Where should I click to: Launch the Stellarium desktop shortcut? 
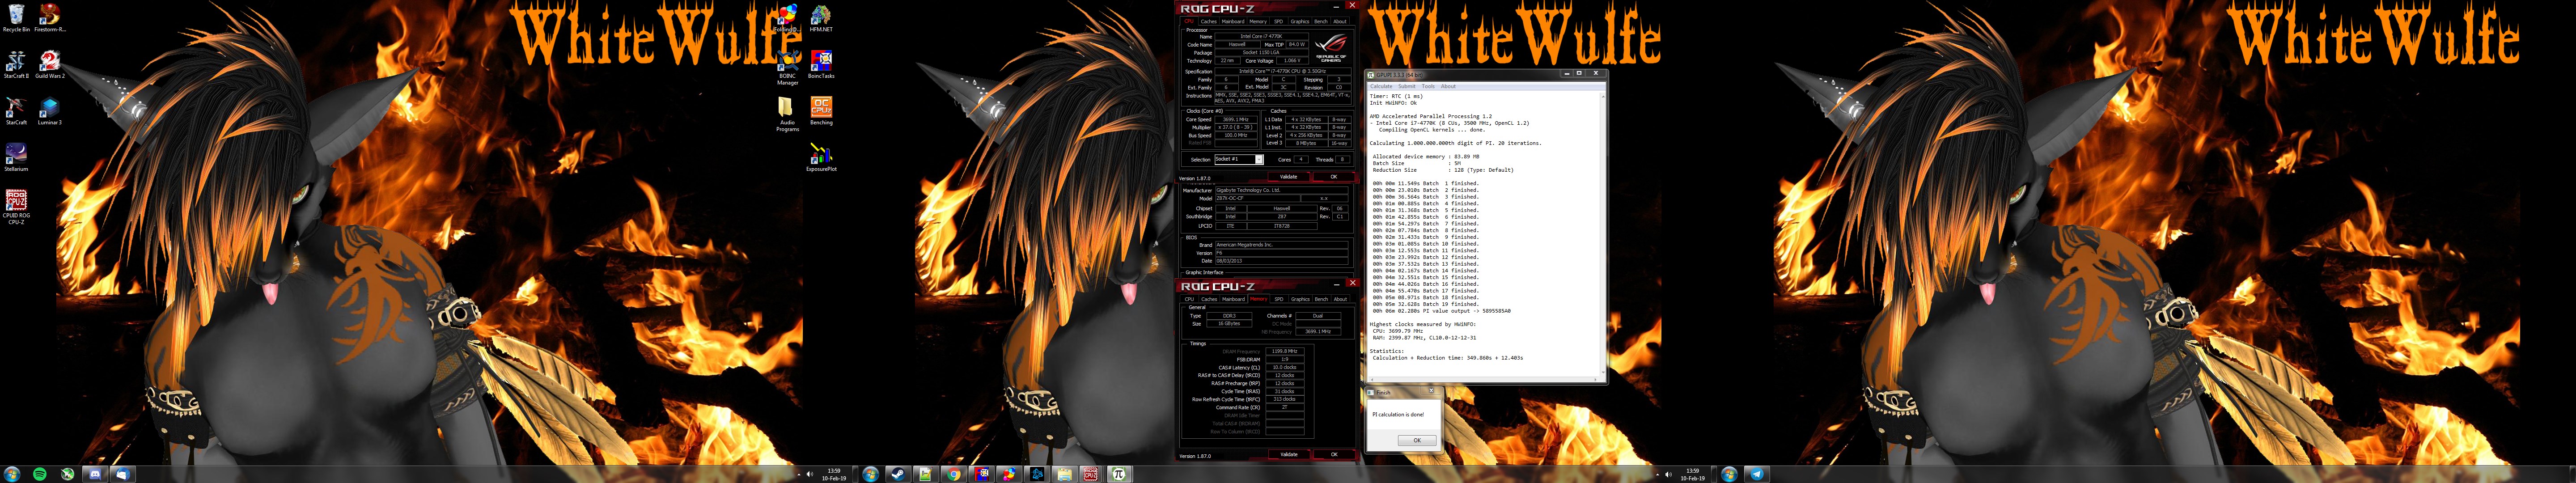click(16, 158)
